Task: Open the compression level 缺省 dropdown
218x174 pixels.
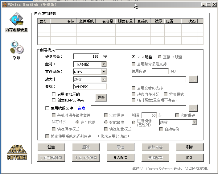Action: [178, 122]
